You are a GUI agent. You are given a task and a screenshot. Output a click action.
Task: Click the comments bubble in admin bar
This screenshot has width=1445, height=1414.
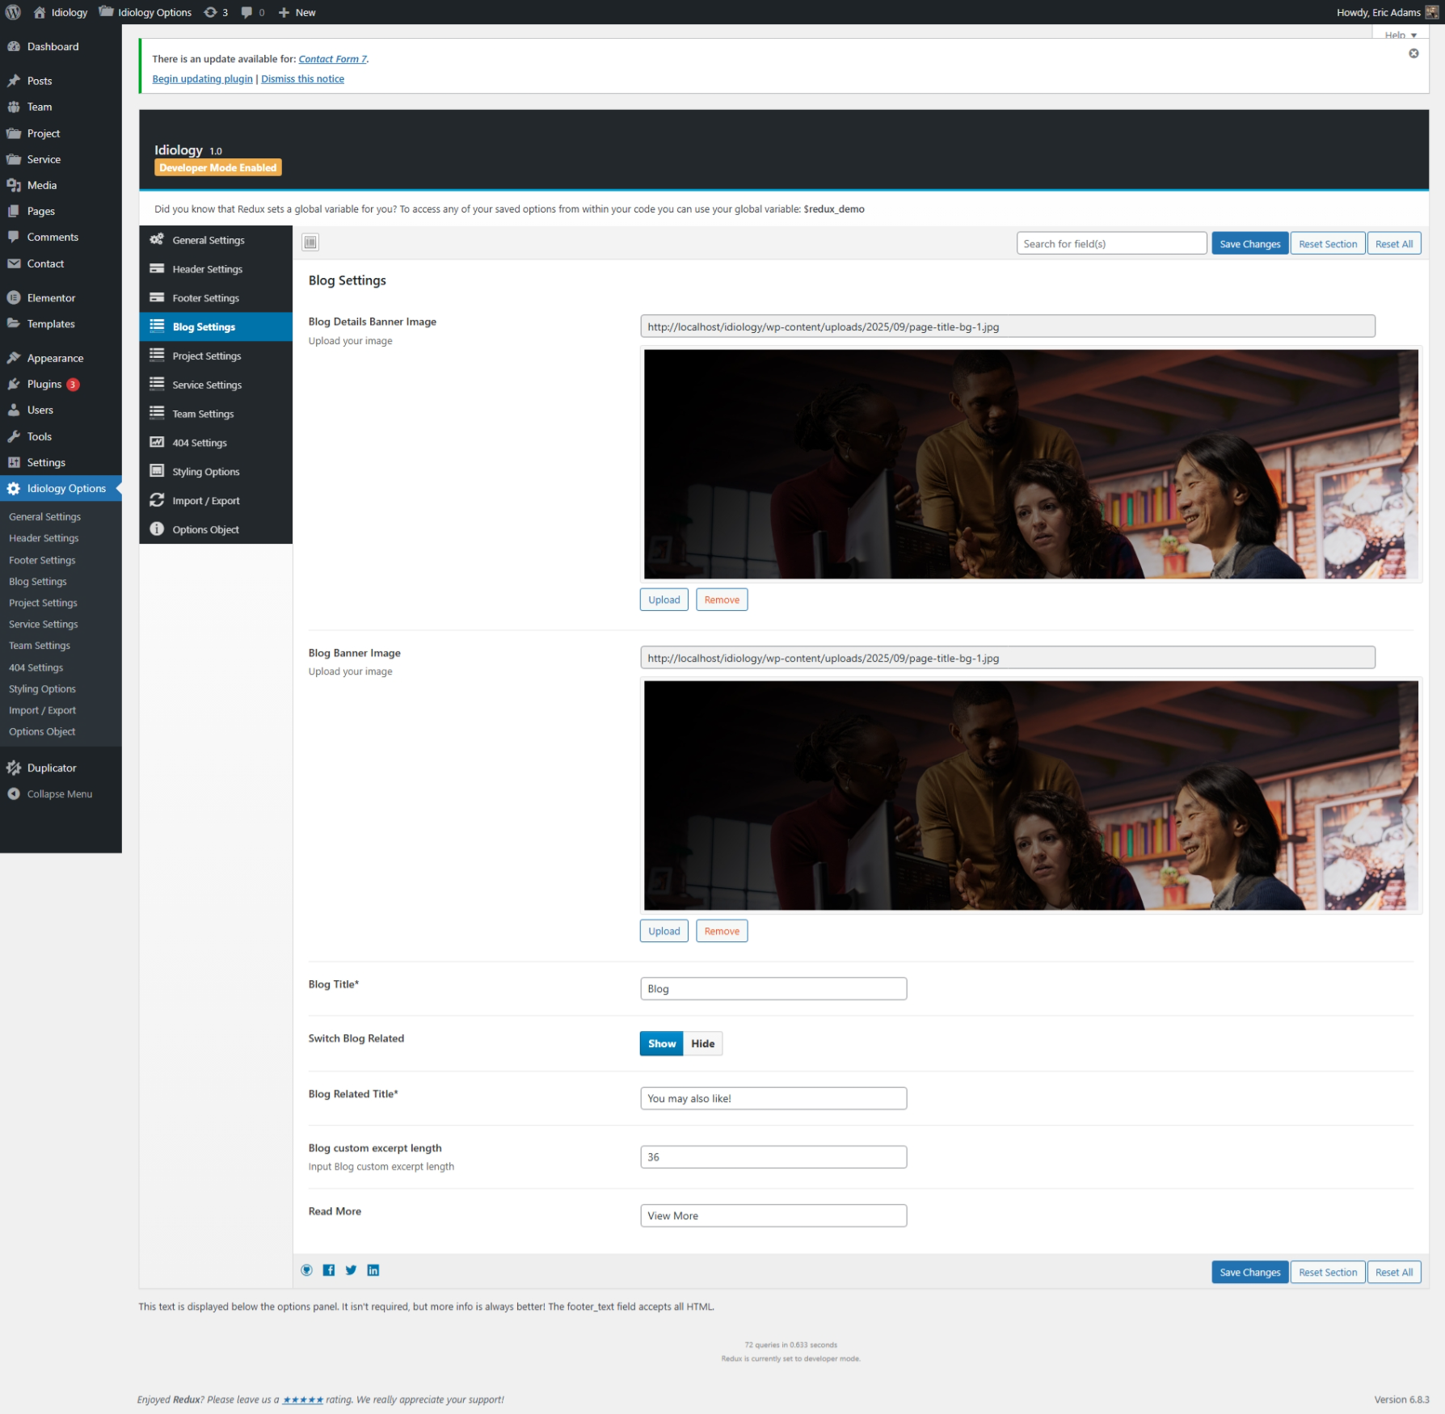[x=252, y=12]
